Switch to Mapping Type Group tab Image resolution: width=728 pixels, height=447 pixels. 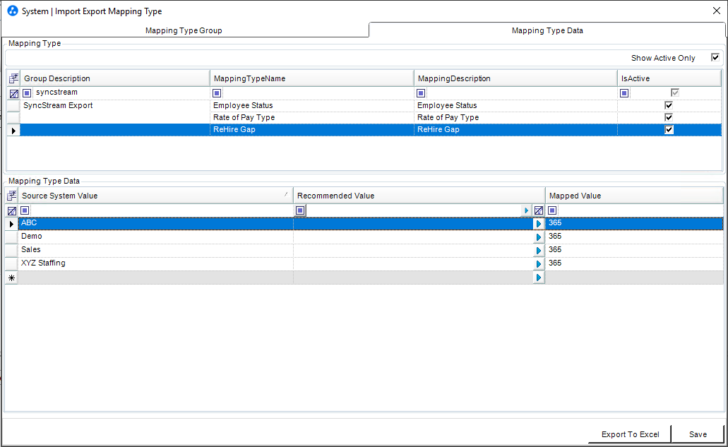coord(184,30)
